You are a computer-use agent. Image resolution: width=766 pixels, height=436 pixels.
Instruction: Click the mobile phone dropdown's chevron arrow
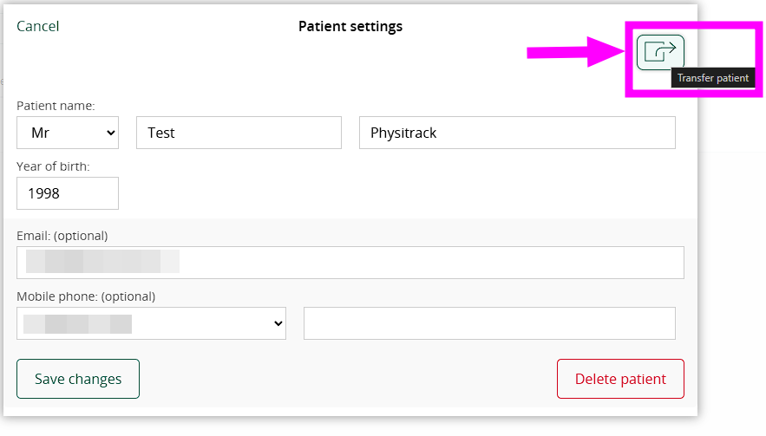278,323
